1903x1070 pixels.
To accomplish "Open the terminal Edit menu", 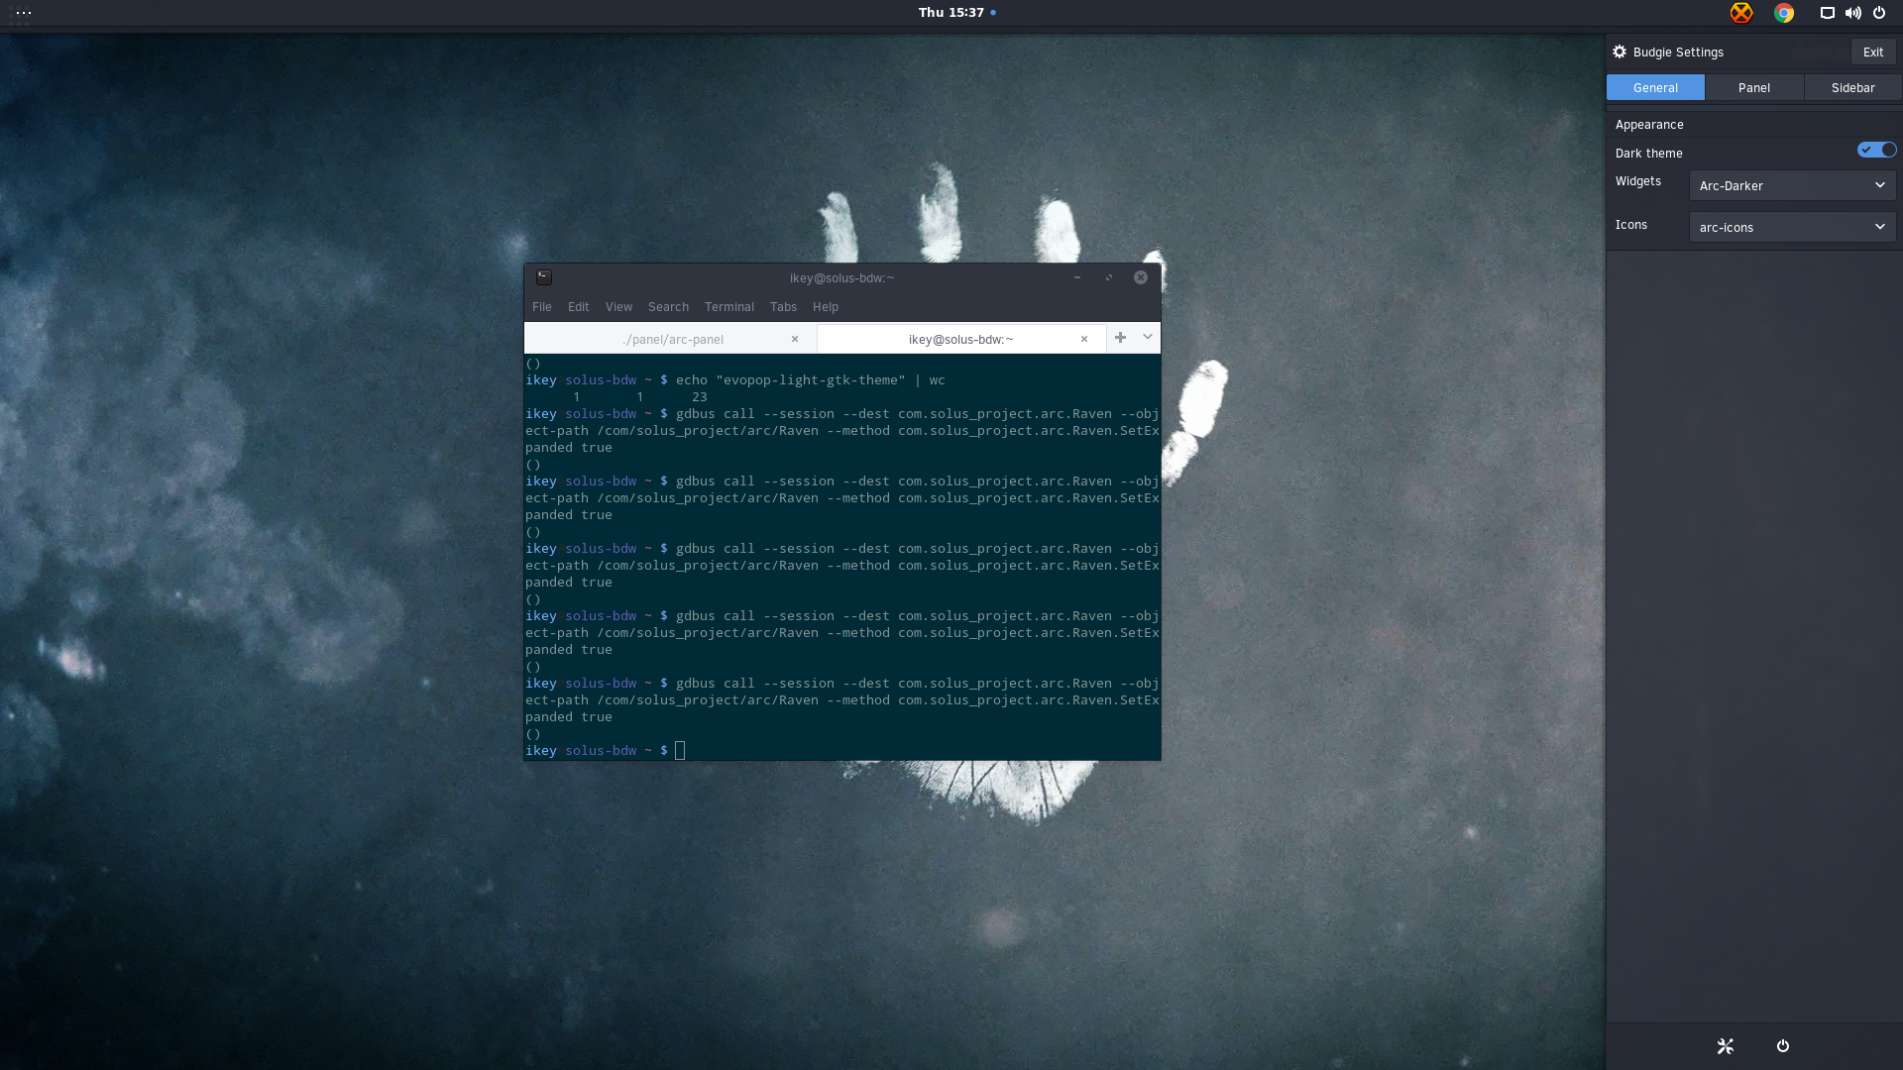I will pyautogui.click(x=579, y=307).
